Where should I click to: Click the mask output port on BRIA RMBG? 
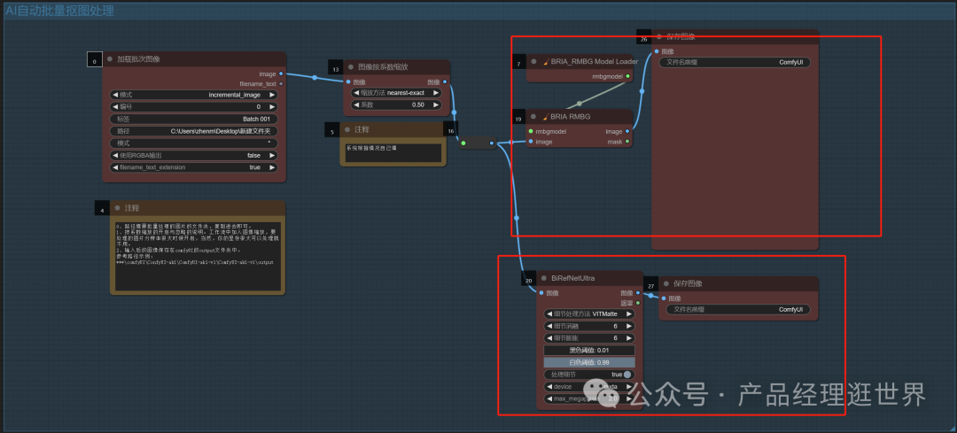tap(627, 141)
